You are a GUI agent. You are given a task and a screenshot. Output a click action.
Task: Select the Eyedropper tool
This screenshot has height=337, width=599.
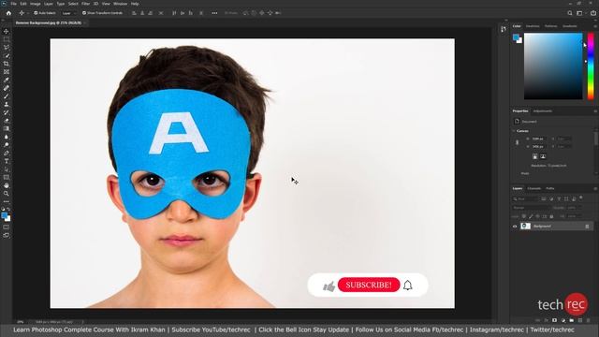(7, 80)
